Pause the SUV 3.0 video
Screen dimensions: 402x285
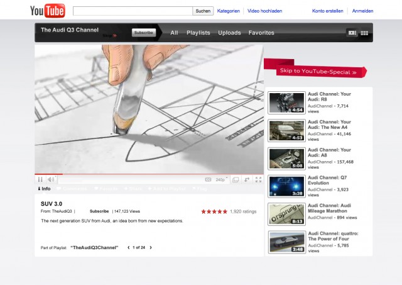point(40,179)
